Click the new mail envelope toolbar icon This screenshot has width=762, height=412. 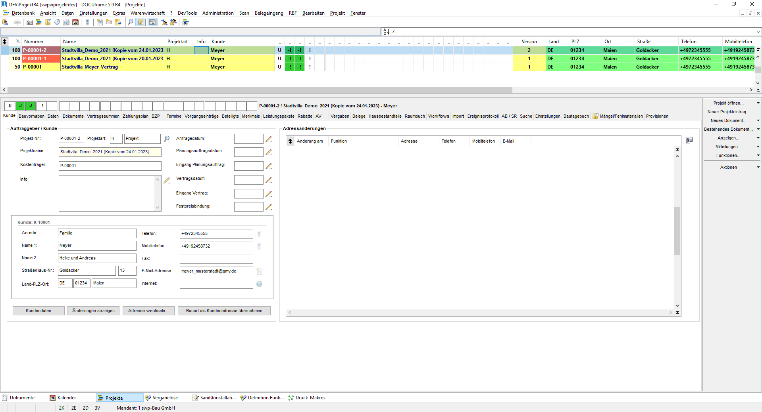coord(109,22)
